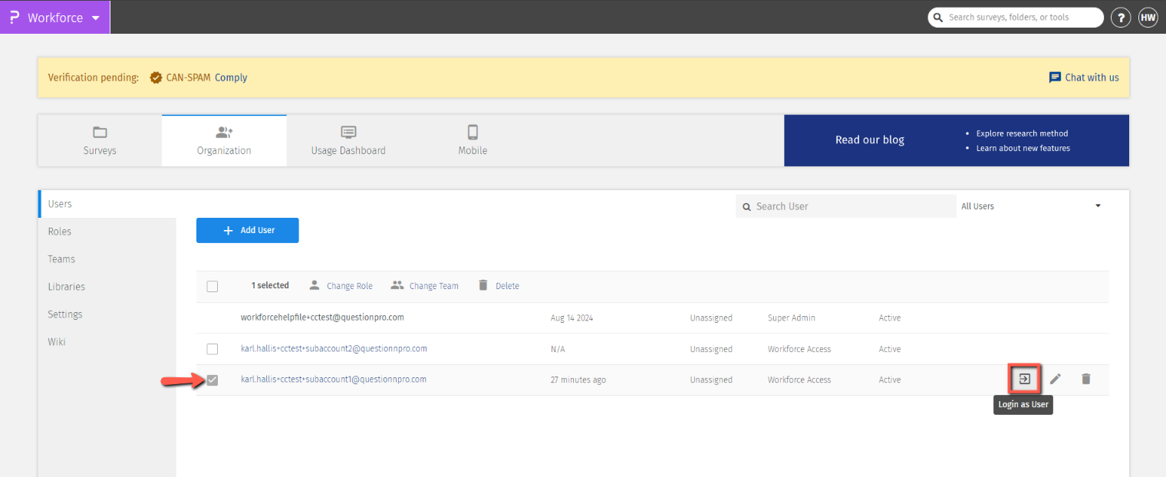Open the All Users filter dropdown
1166x477 pixels.
[1030, 206]
